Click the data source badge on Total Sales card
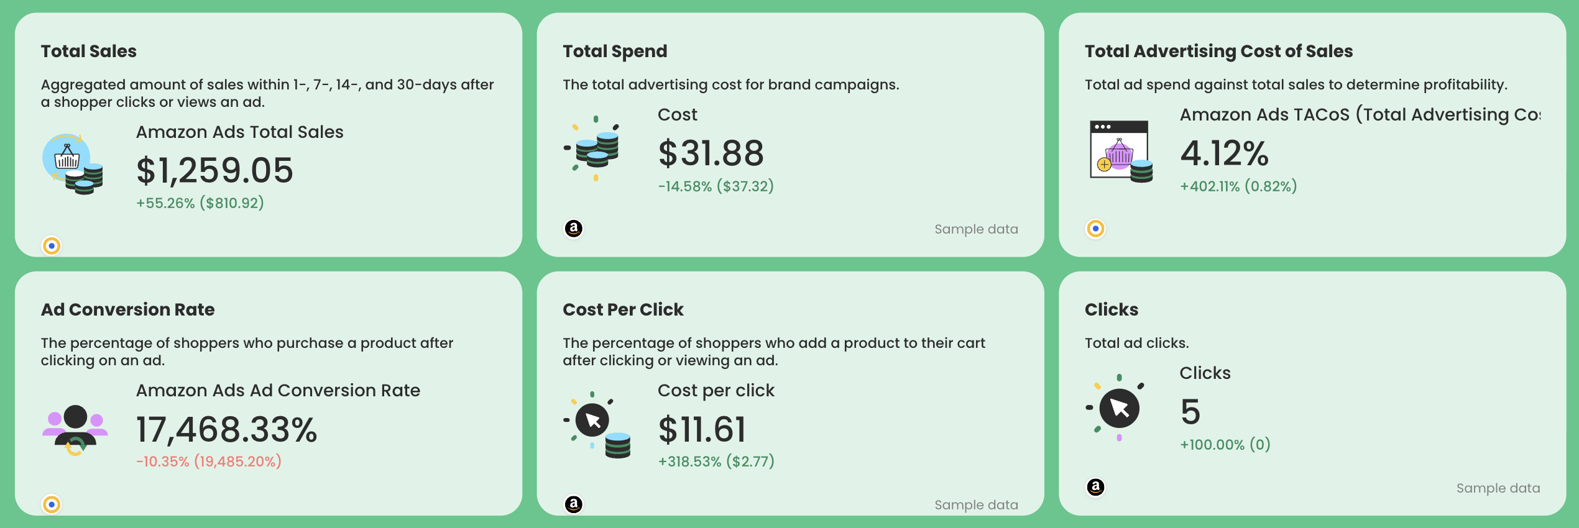This screenshot has width=1579, height=528. point(52,246)
